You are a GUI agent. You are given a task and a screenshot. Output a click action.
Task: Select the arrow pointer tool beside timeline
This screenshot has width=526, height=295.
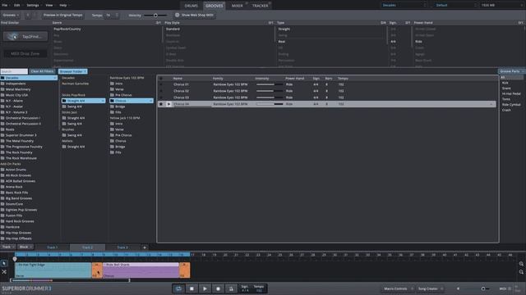click(4, 264)
